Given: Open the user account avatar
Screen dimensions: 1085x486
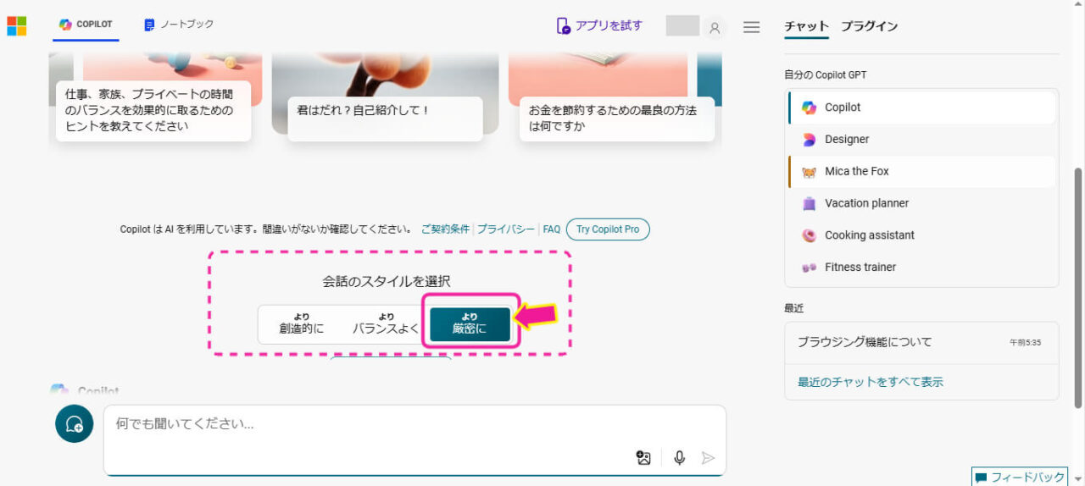Looking at the screenshot, I should pyautogui.click(x=714, y=28).
